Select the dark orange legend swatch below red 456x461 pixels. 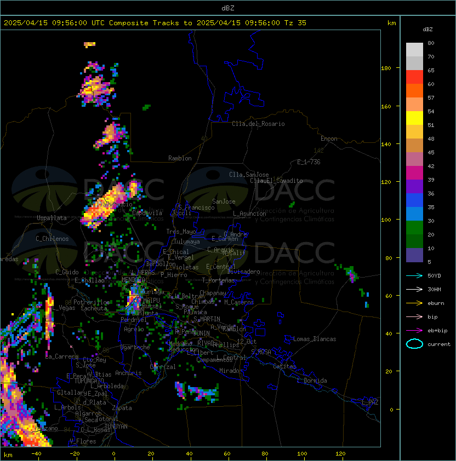point(414,90)
